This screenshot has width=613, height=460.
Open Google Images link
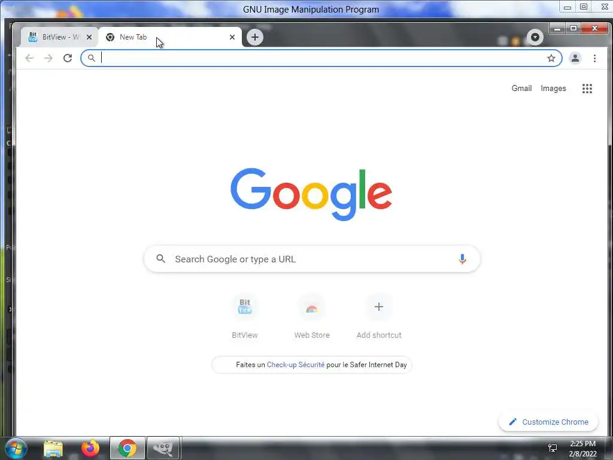pos(553,89)
